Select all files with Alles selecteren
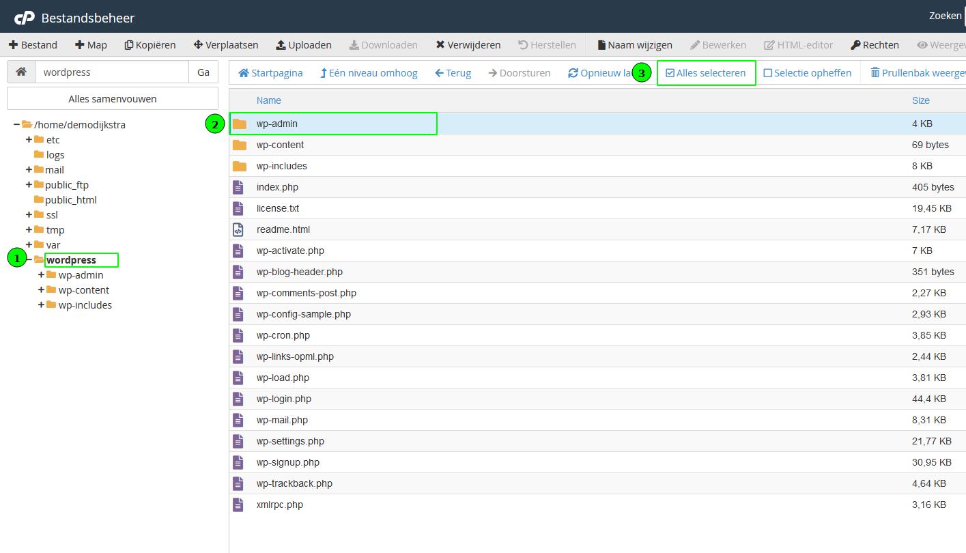Screen dimensions: 966x553 (x=706, y=73)
